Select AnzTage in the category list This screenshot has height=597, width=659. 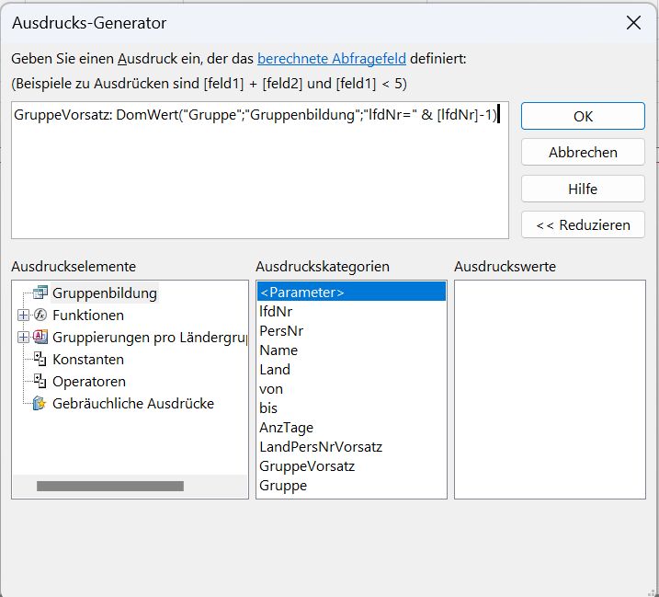point(351,428)
